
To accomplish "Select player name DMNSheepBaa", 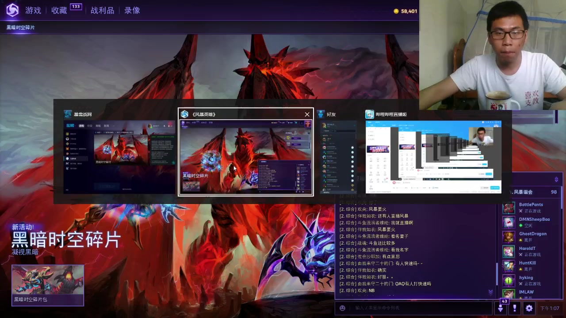I will (534, 219).
